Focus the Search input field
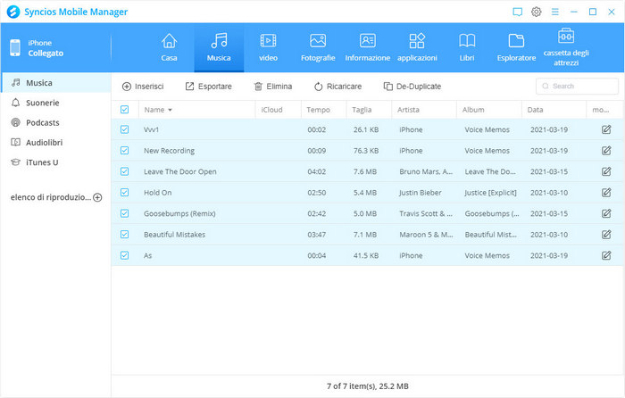The image size is (625, 398). coord(577,86)
